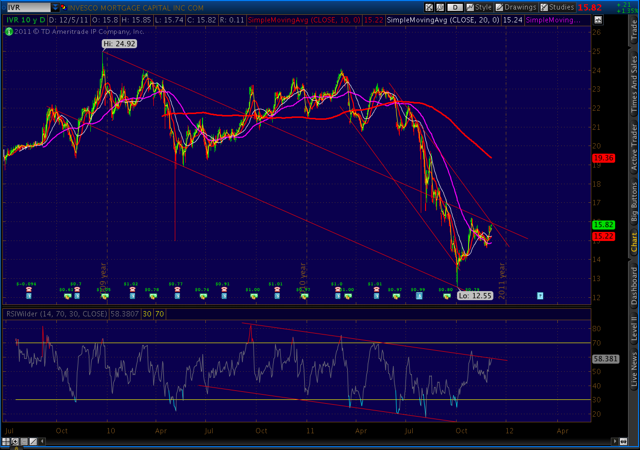Click the right scroll arrow on time axis scrollbar
The image size is (640, 450).
(615, 441)
